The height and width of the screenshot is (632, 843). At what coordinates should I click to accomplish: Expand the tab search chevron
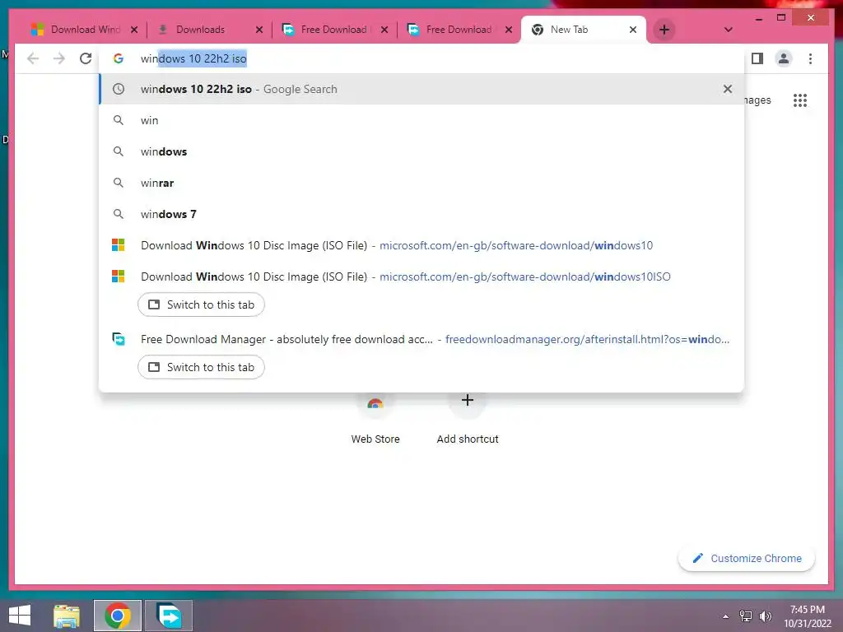pos(728,30)
